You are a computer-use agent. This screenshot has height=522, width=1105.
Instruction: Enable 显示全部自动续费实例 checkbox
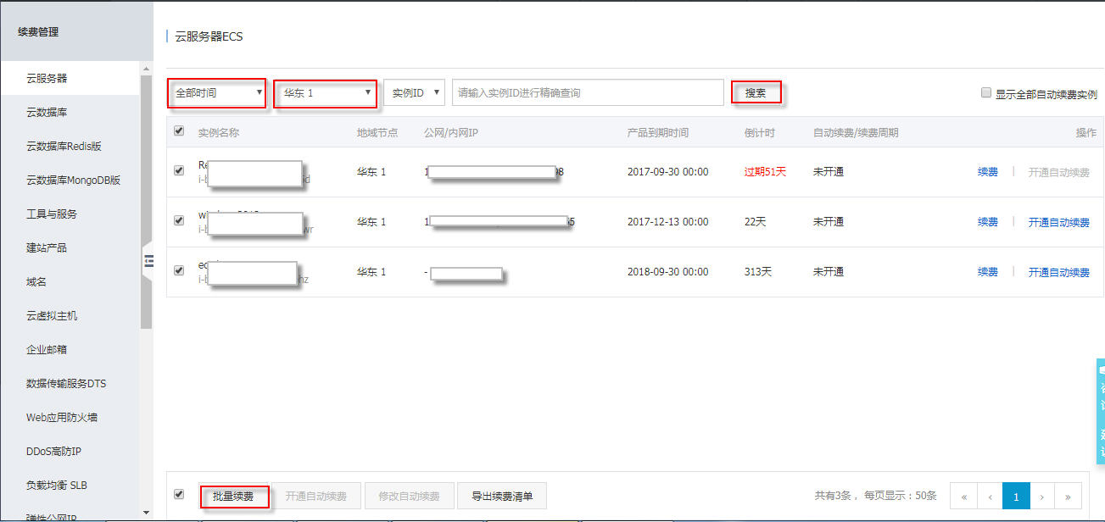[986, 93]
